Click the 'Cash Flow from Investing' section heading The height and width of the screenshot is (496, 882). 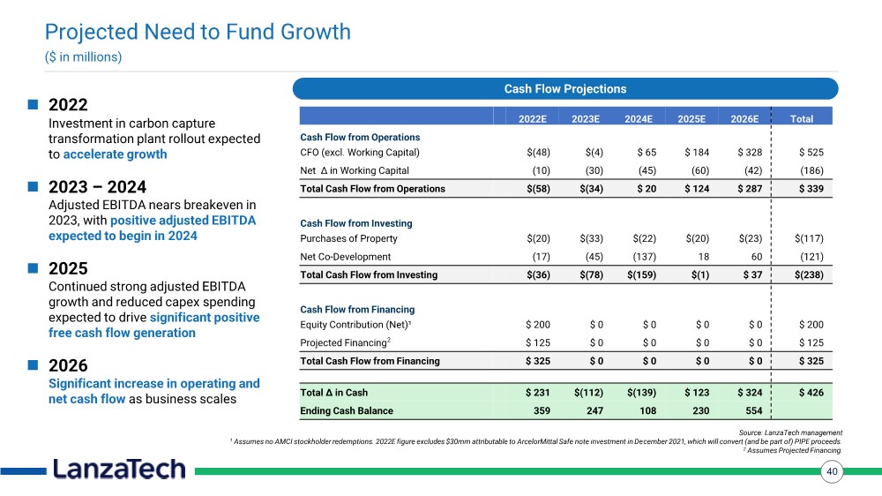coord(356,223)
